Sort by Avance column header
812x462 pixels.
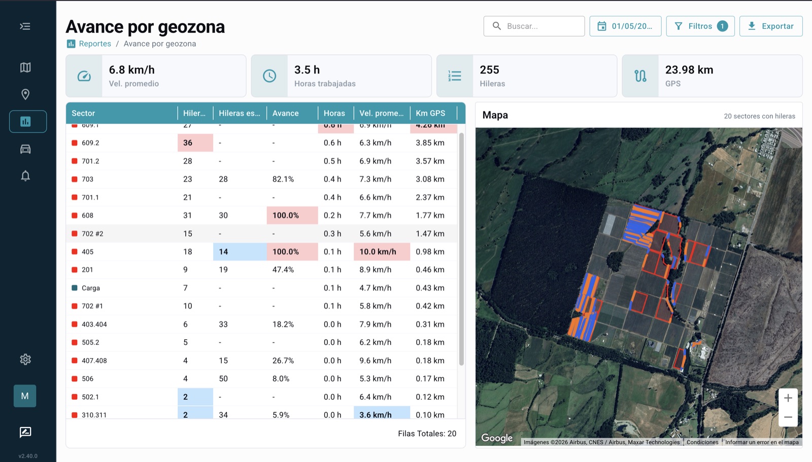tap(292, 113)
